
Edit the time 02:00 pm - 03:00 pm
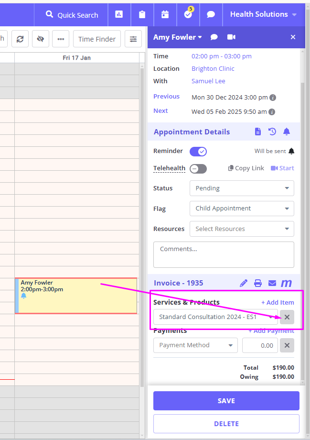222,56
